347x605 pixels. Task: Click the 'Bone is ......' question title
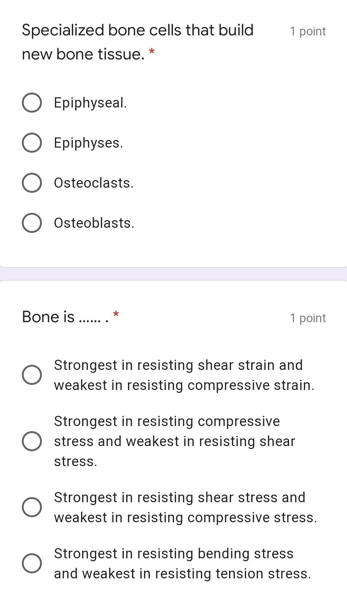click(x=66, y=317)
